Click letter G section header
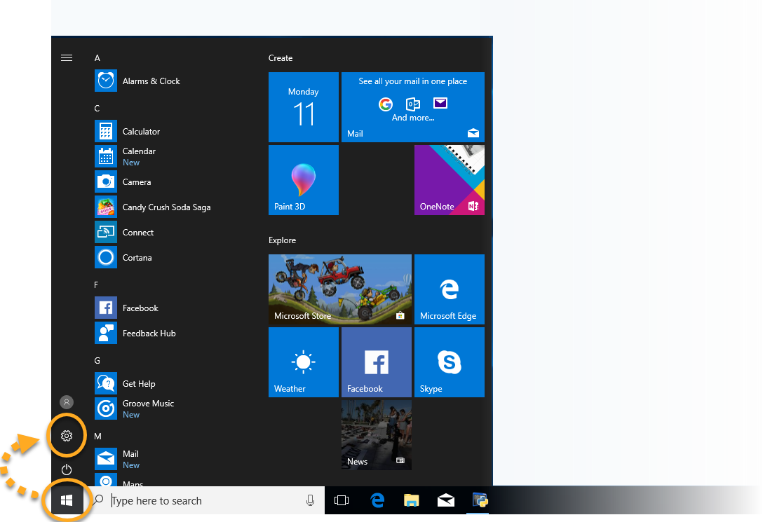763x522 pixels. click(97, 361)
